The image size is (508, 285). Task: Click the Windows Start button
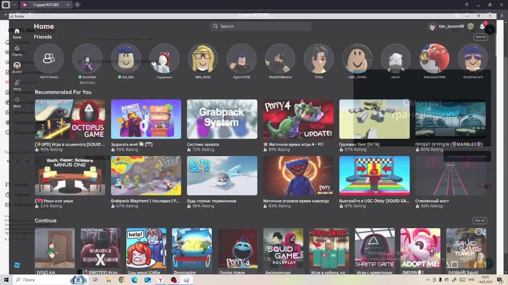[6, 280]
